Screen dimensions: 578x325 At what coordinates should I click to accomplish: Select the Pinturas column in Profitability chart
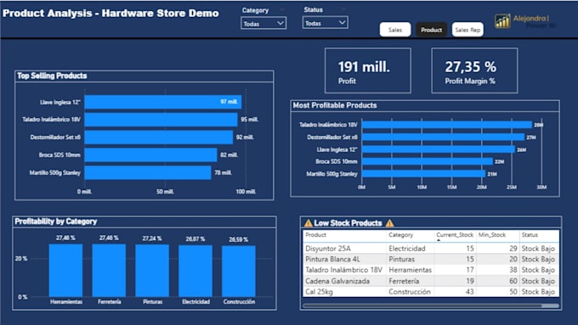(152, 271)
